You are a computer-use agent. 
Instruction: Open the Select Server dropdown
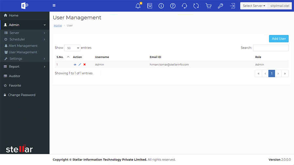(x=254, y=6)
